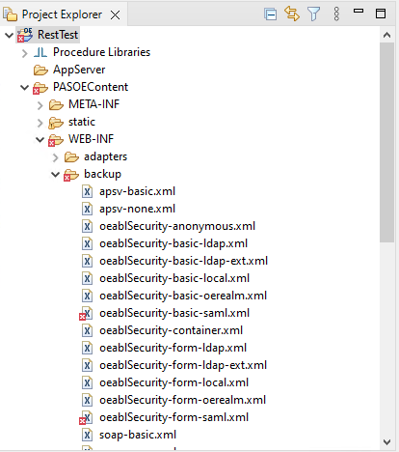Expand the META-INF folder

coord(40,105)
